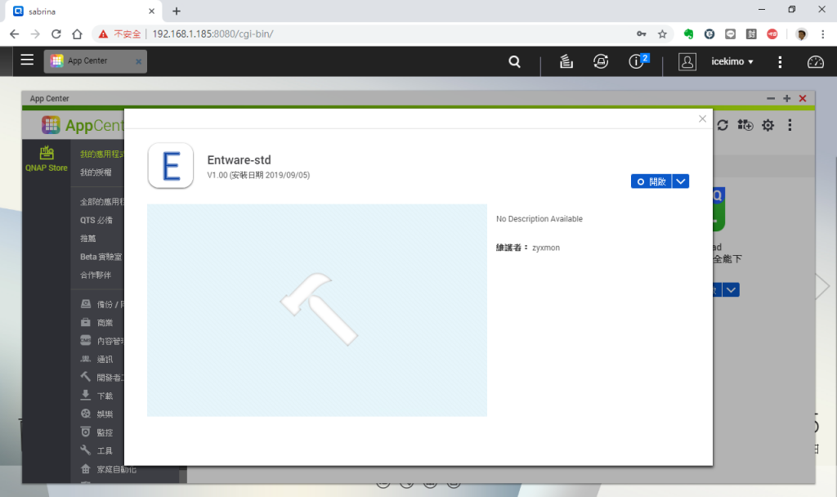
Task: Close the App Center window red X
Action: tap(803, 98)
